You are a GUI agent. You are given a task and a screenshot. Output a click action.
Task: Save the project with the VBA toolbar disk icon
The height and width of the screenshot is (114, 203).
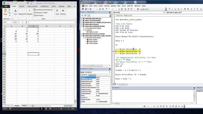tap(90, 9)
